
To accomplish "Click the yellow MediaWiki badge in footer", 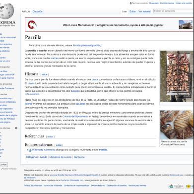I will click(x=190, y=186).
